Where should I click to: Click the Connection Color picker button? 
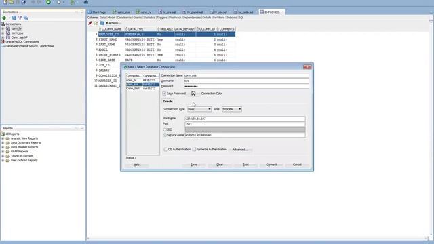[193, 94]
